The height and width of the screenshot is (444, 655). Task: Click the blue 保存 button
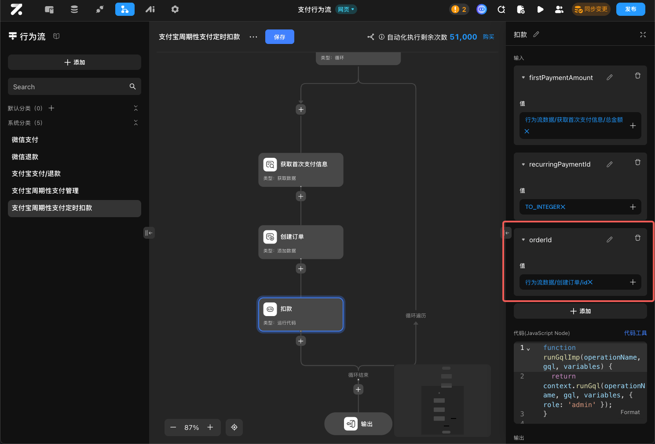point(279,37)
